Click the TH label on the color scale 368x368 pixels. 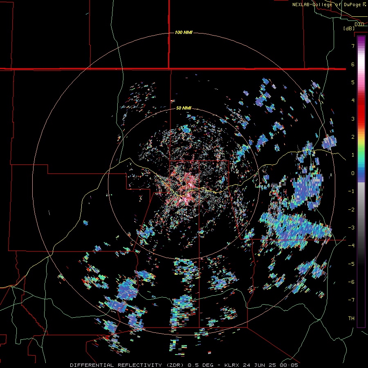(x=351, y=319)
